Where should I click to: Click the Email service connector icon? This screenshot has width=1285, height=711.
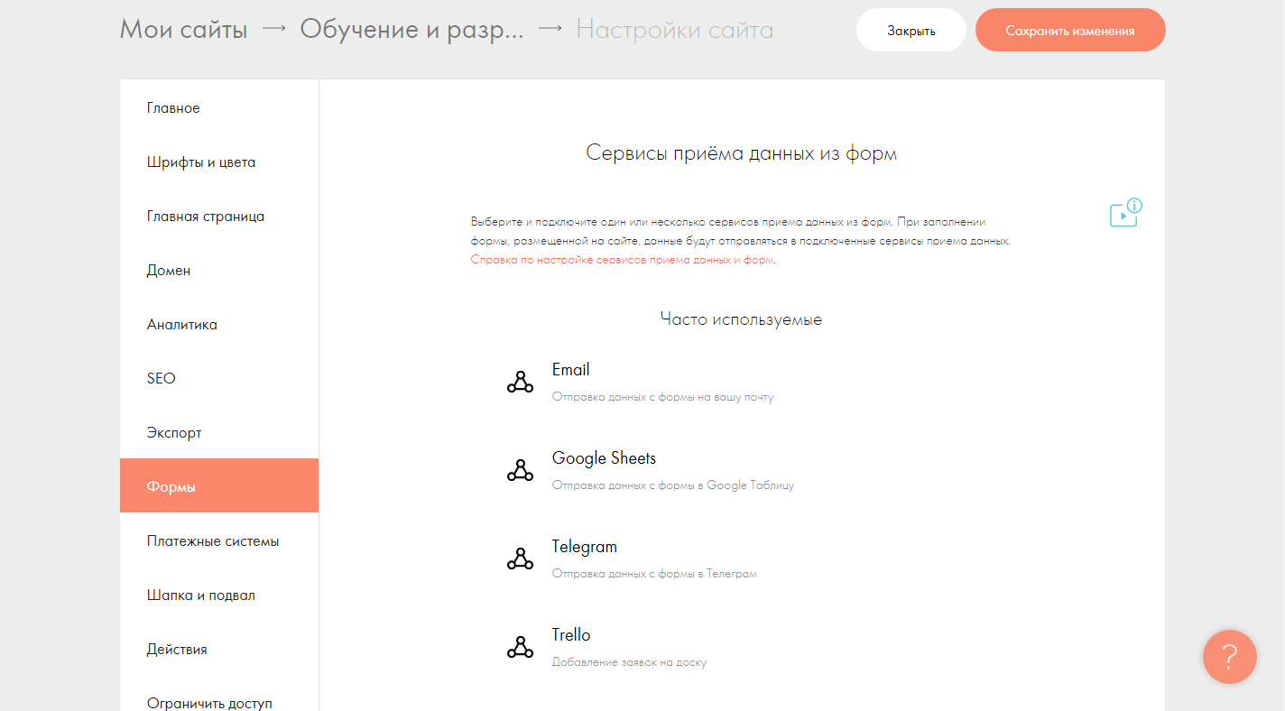coord(520,382)
